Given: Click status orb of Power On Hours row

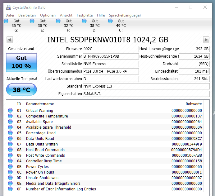Looking at the screenshot, I should [x=10, y=172].
